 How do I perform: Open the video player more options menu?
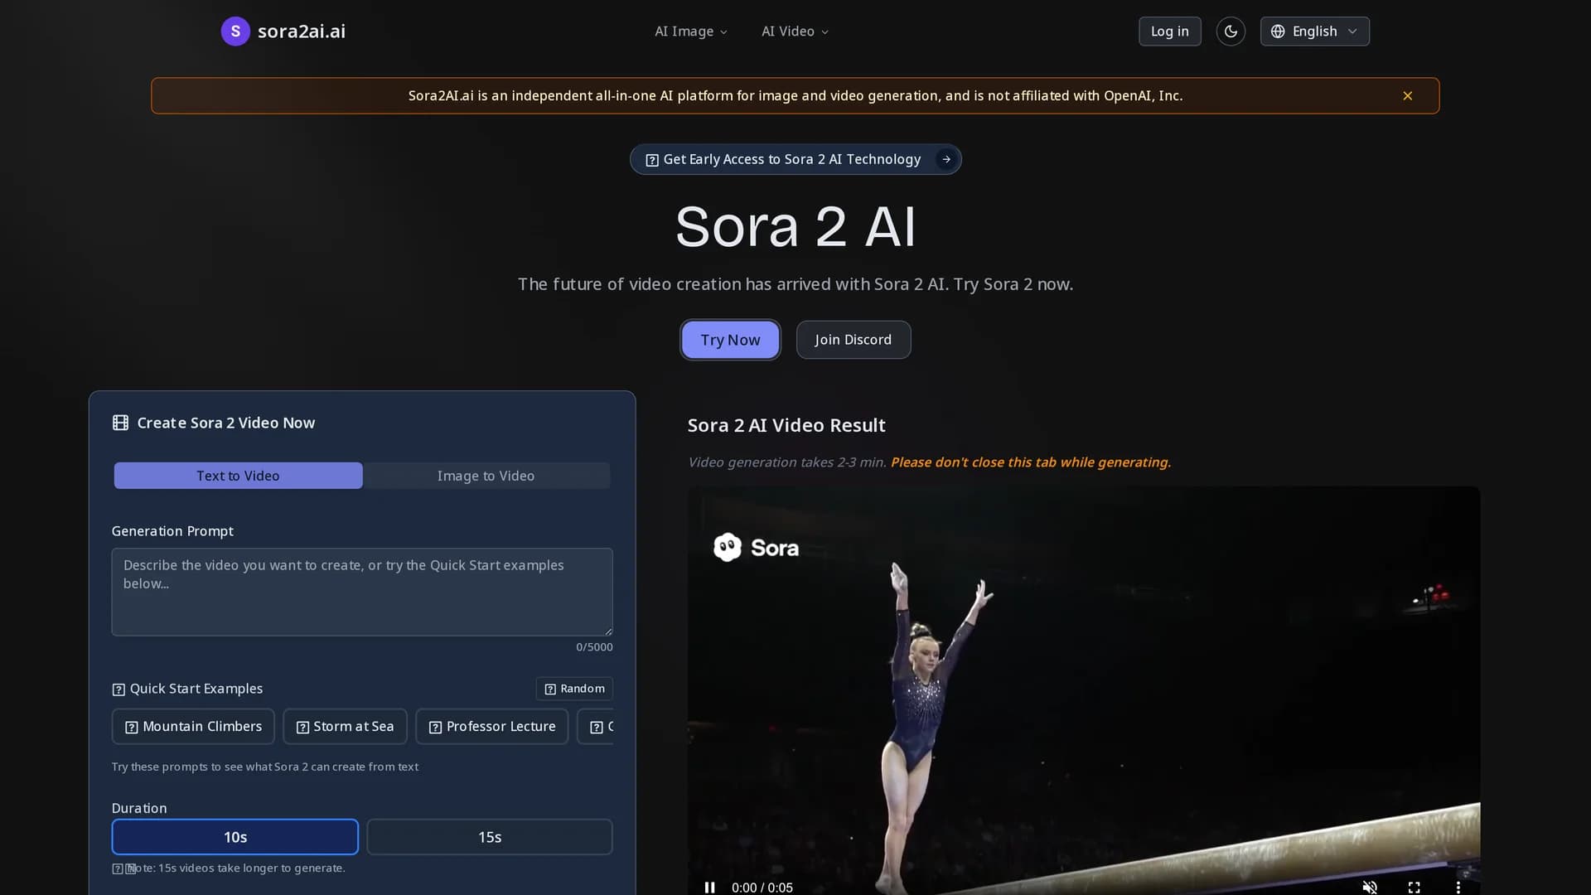click(x=1458, y=888)
